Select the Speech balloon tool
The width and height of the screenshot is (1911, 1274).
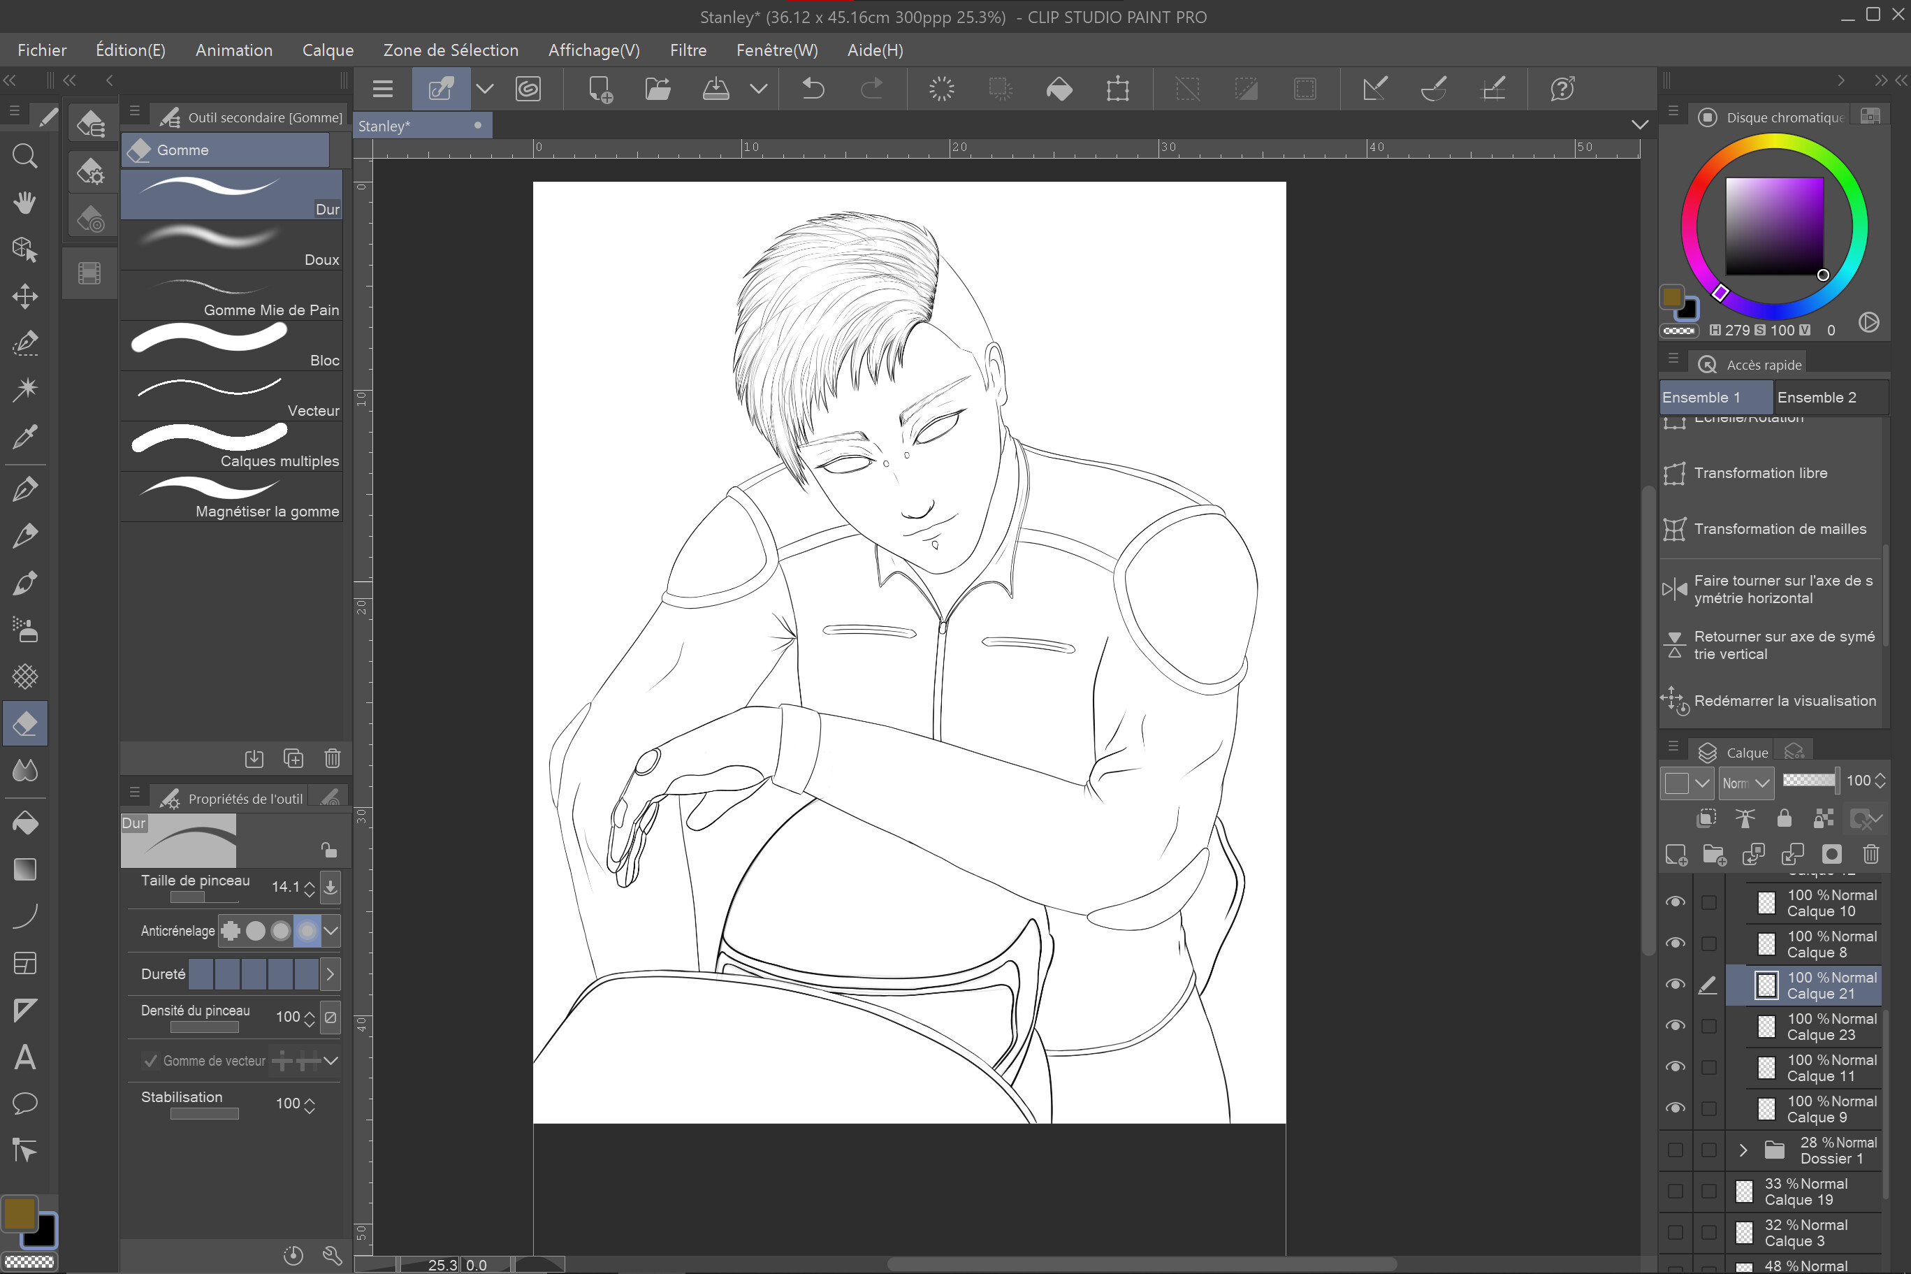click(x=24, y=1103)
